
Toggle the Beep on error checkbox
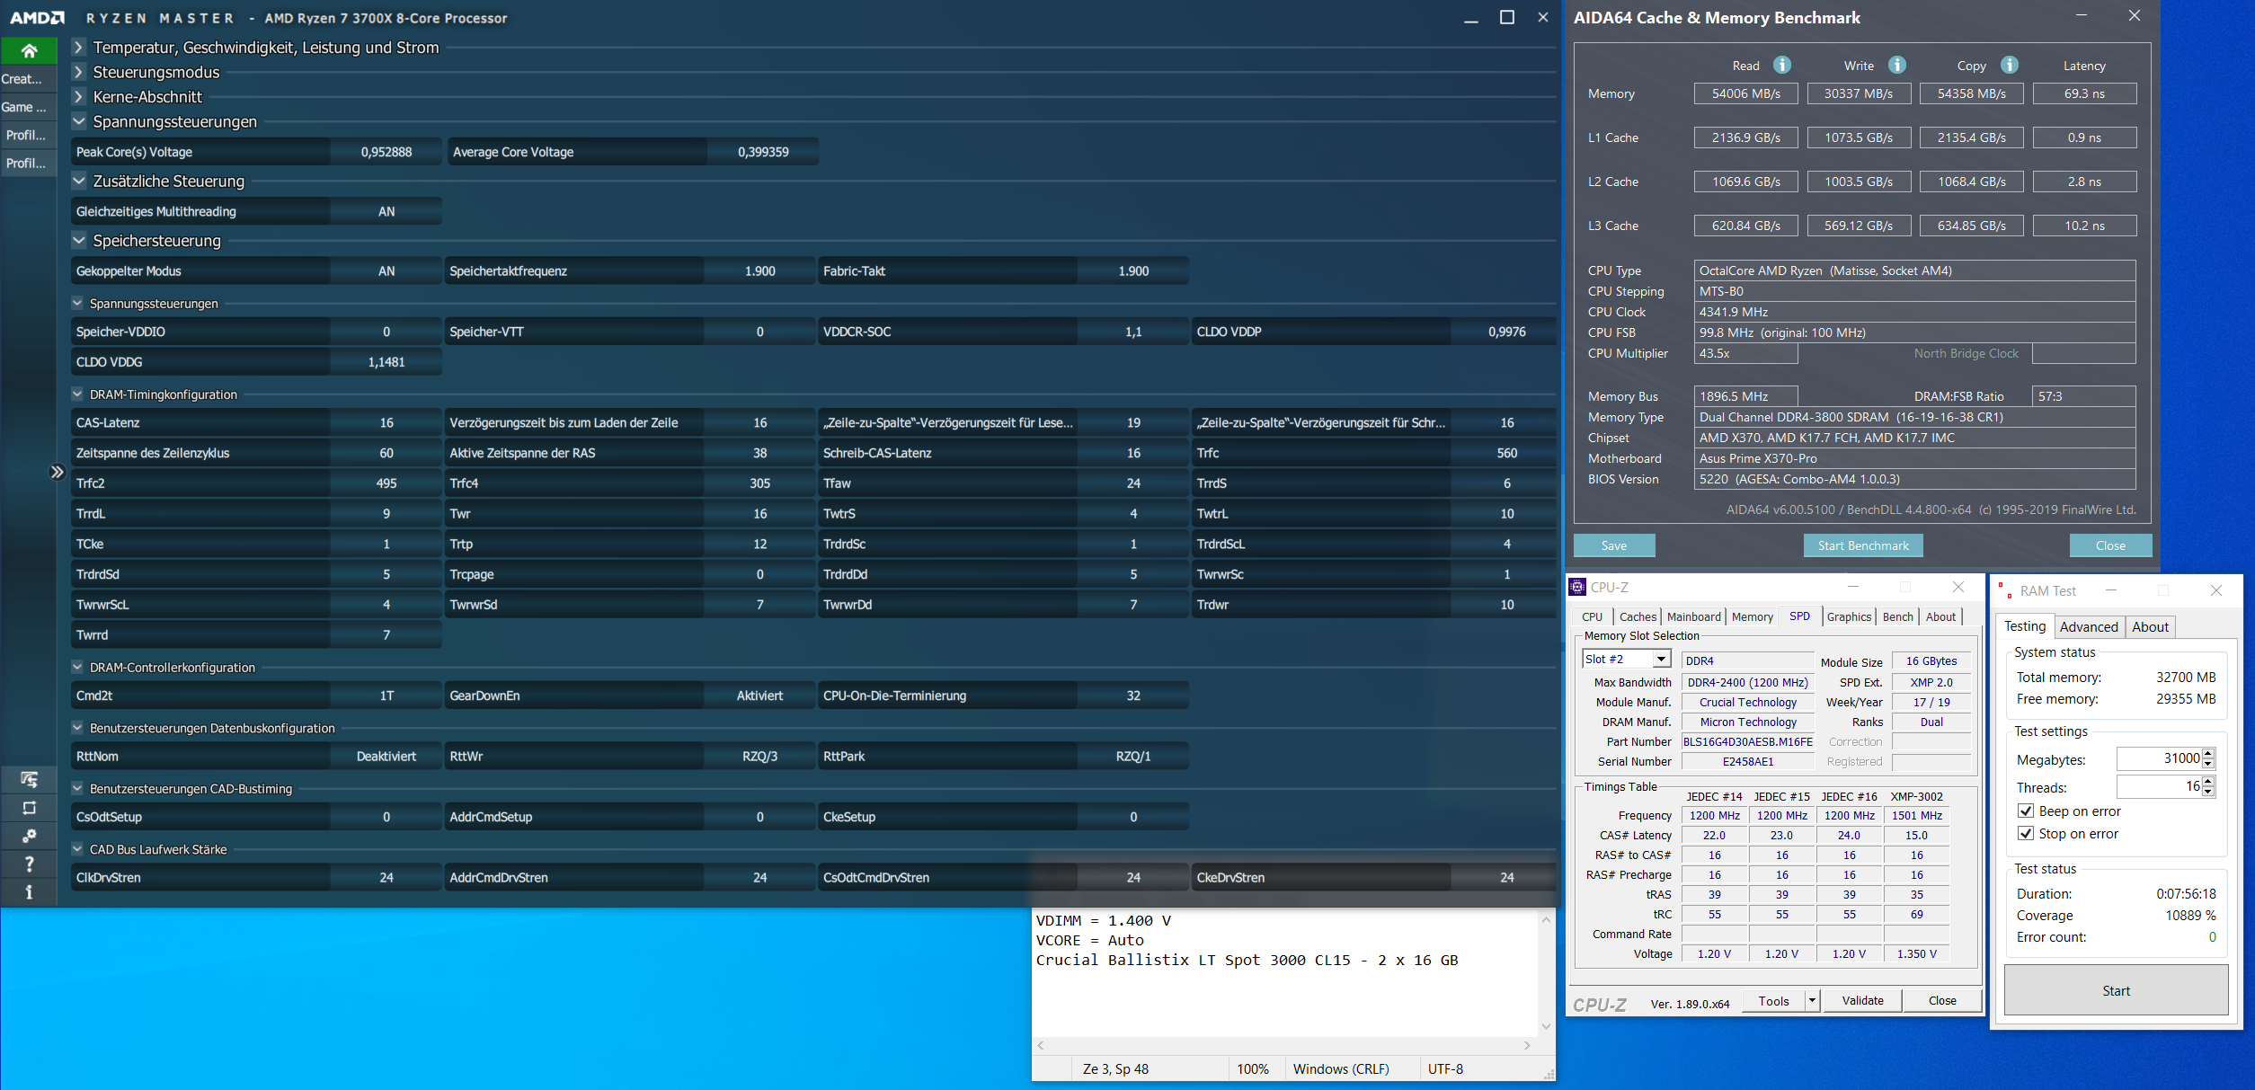pyautogui.click(x=2026, y=811)
